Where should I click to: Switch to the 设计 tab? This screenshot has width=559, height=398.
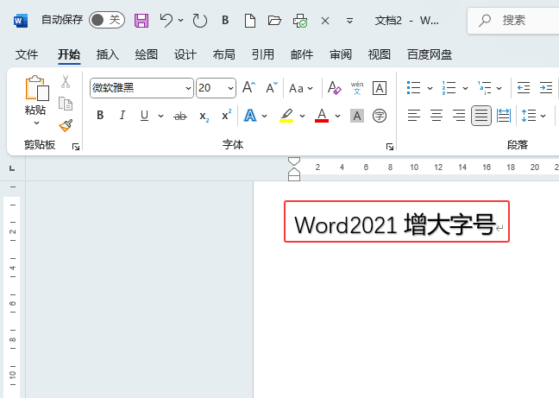pyautogui.click(x=185, y=54)
